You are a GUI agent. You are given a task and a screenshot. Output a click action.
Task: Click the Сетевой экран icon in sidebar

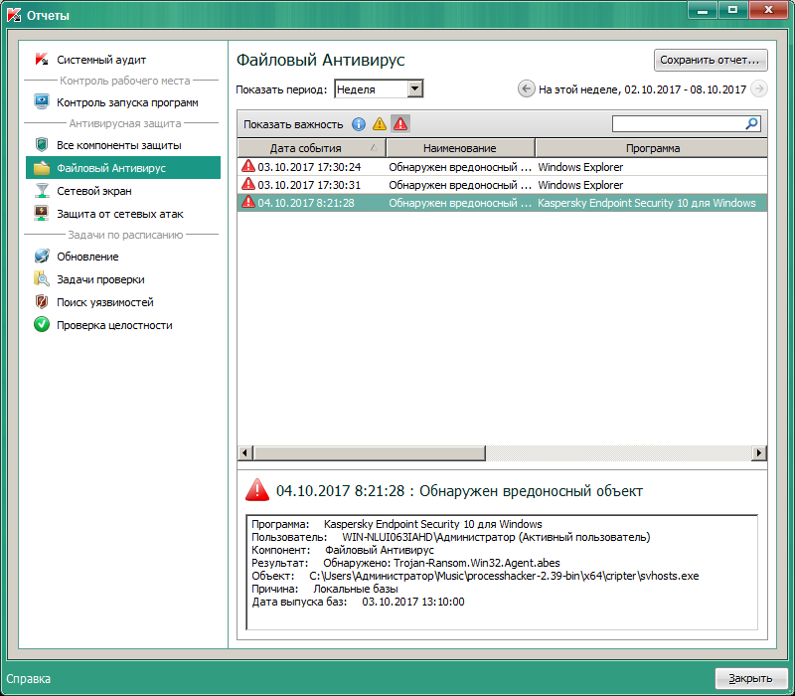point(42,191)
